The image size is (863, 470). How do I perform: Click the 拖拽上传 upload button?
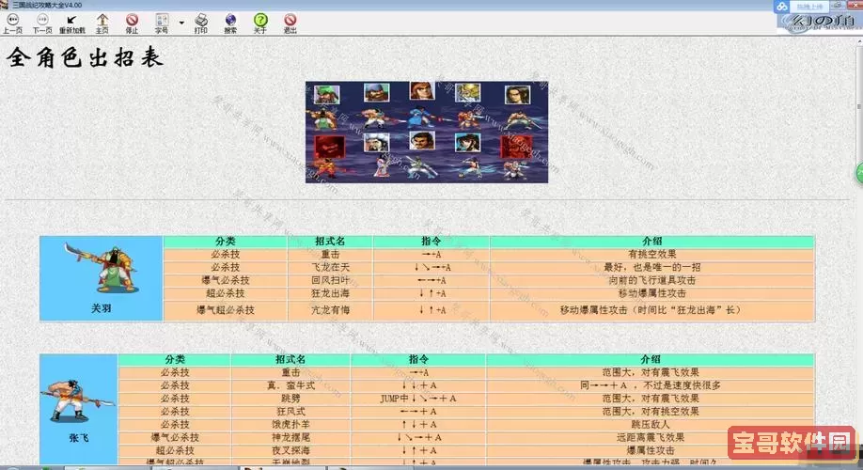coord(809,7)
